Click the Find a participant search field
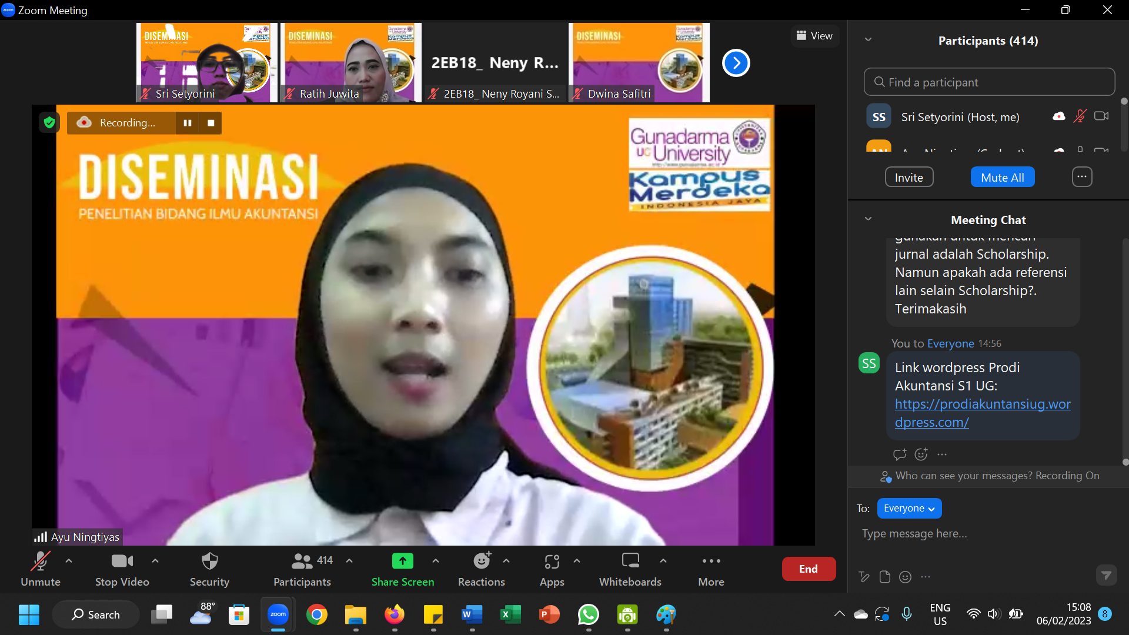1129x635 pixels. [x=989, y=82]
